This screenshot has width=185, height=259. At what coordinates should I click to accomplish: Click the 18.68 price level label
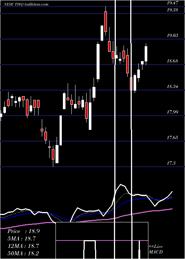[172, 61]
